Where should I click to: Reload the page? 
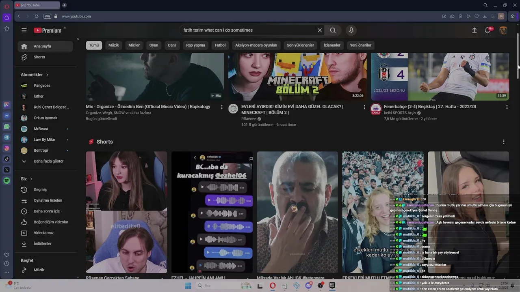pos(37,16)
